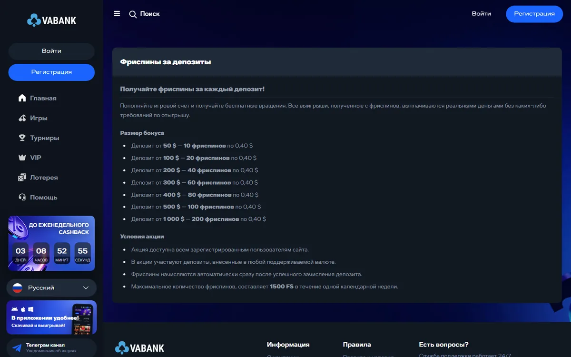Click the Условия акции subheading
This screenshot has width=571, height=357.
click(142, 237)
